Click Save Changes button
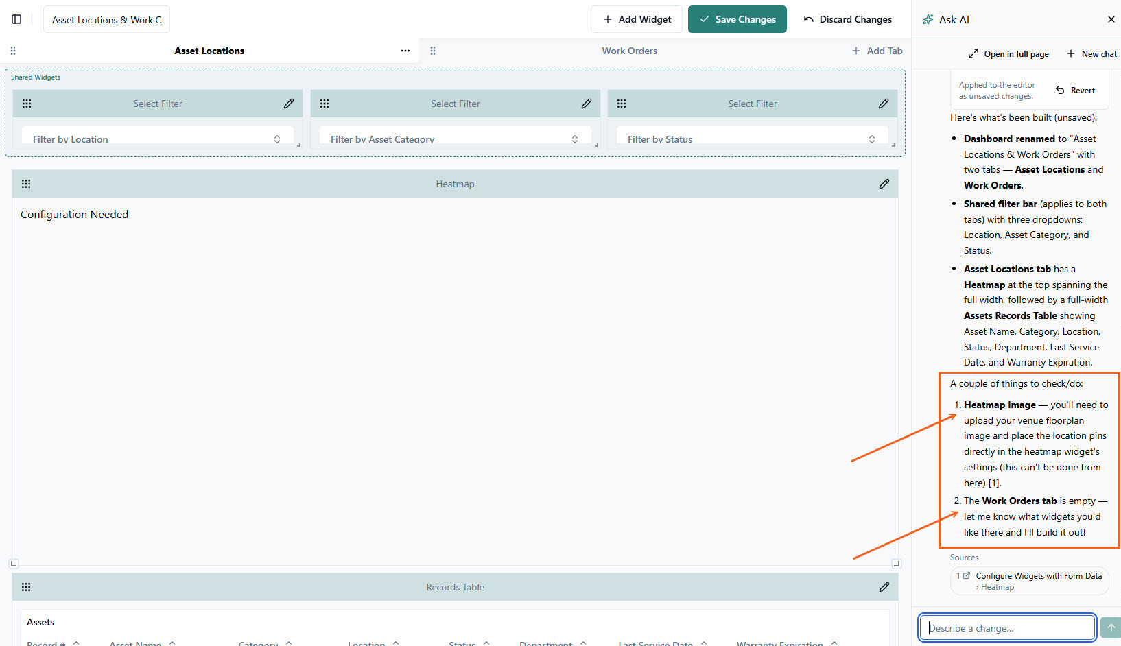 (x=737, y=19)
